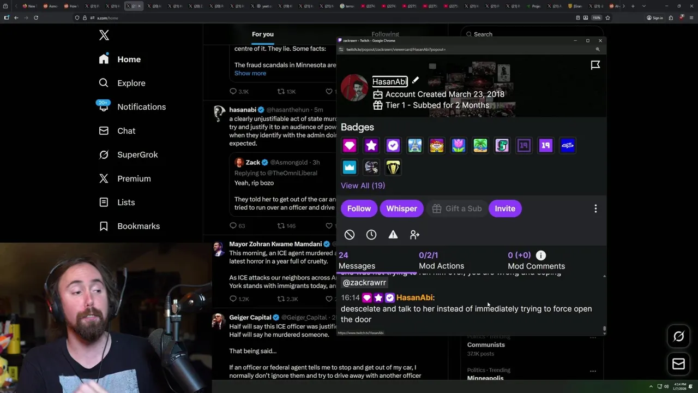
Task: Click the add moderator person icon
Action: tap(415, 235)
